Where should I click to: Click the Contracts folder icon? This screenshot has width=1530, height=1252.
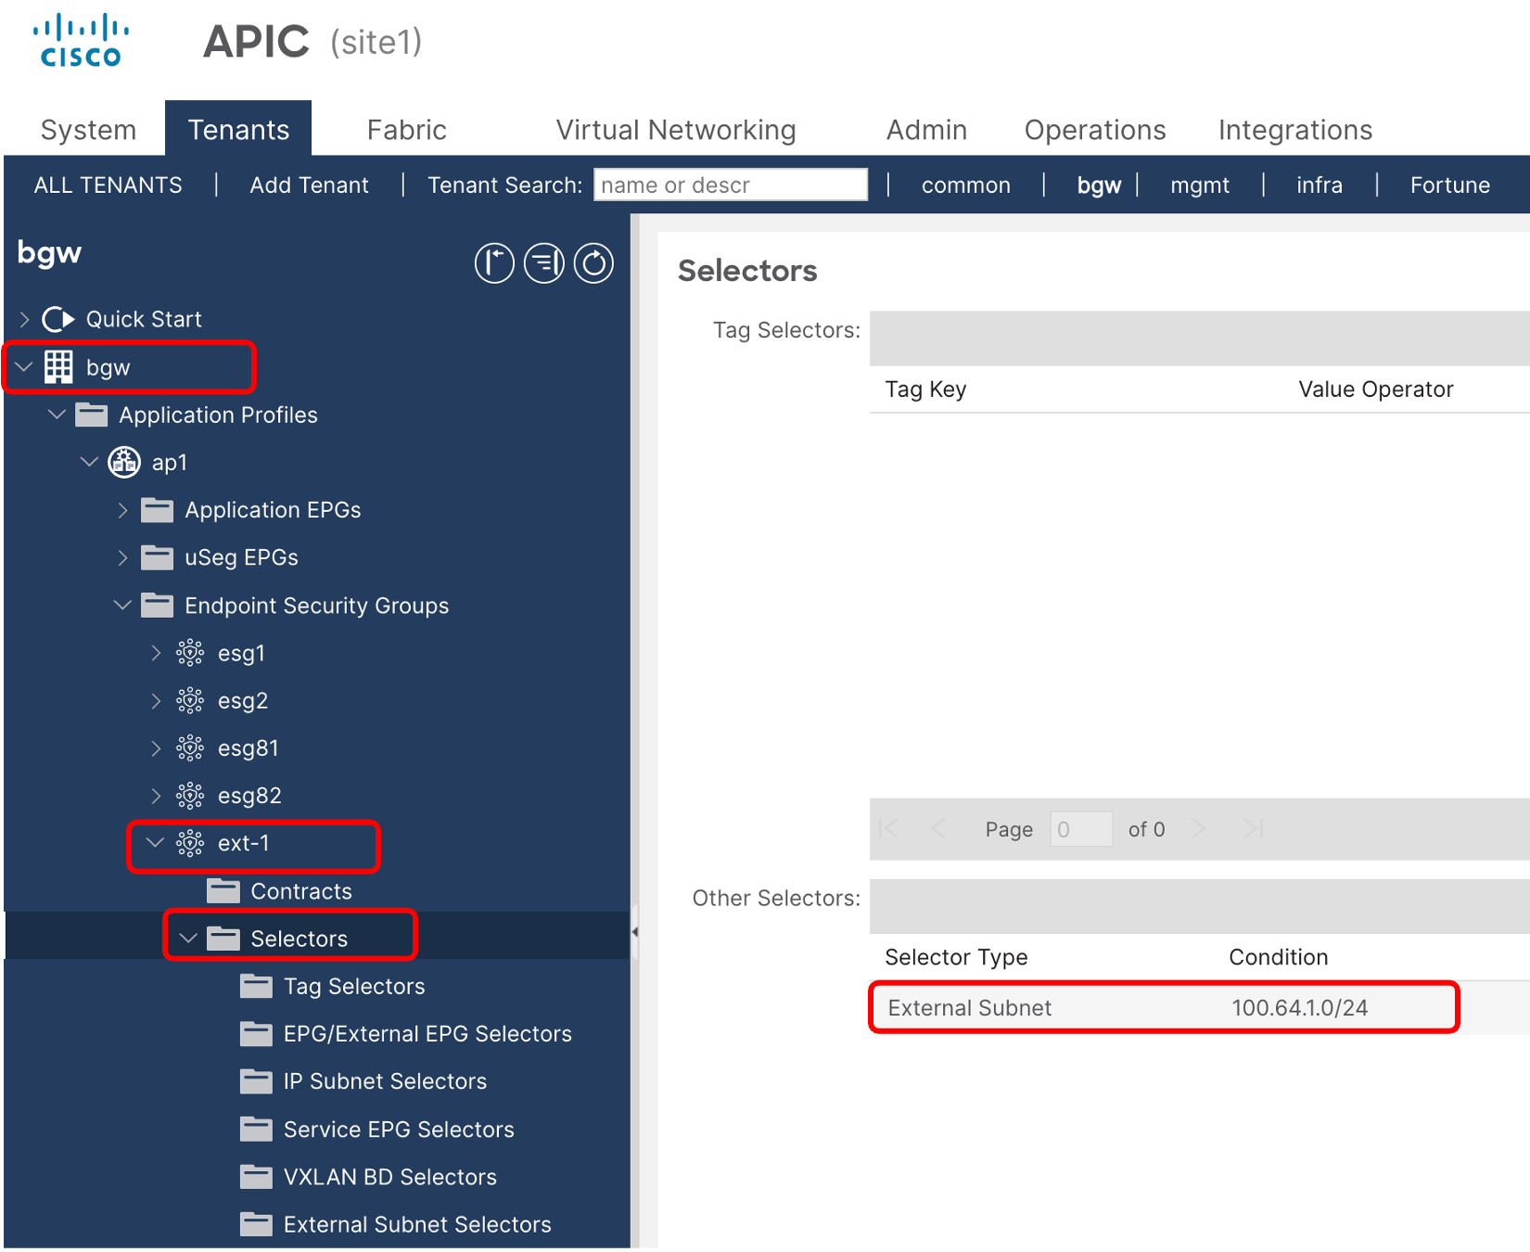pos(223,891)
